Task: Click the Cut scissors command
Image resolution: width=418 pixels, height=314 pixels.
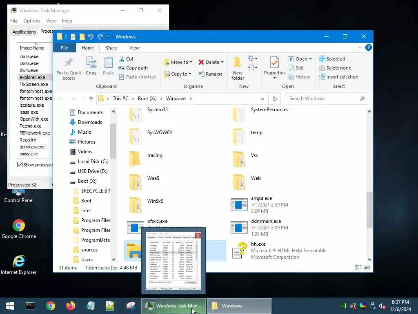Action: [126, 59]
